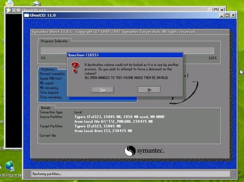
Task: Click the "0%" progress label
Action: pos(43,58)
